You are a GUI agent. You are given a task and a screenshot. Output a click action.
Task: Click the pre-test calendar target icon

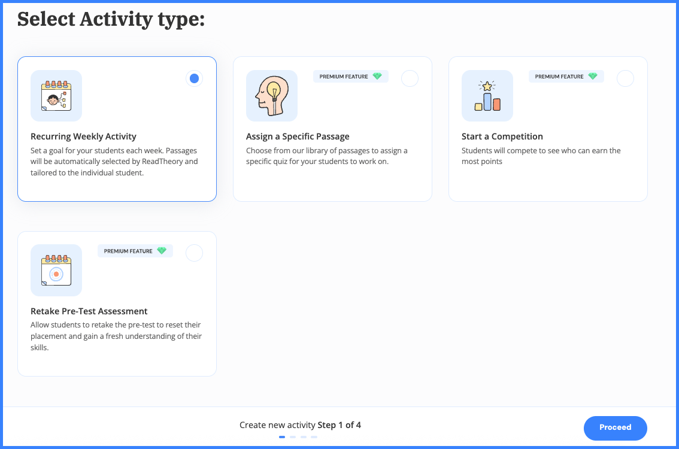point(56,271)
